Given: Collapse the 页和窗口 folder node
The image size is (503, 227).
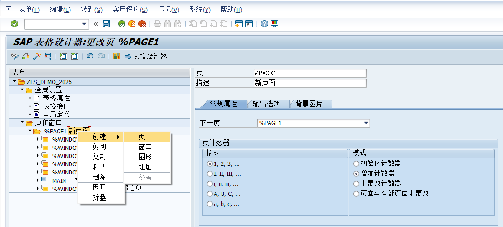Looking at the screenshot, I should click(x=22, y=122).
